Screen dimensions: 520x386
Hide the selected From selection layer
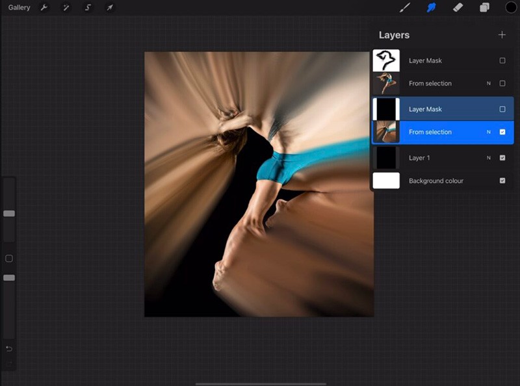(x=502, y=132)
